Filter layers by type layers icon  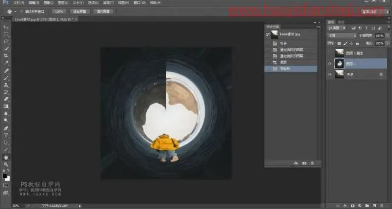[367, 28]
